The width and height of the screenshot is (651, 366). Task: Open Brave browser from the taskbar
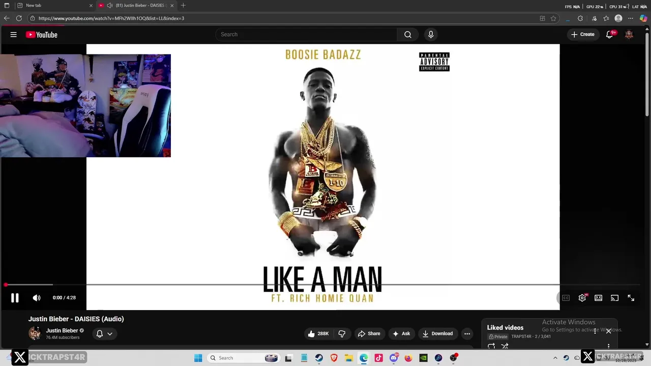334,358
